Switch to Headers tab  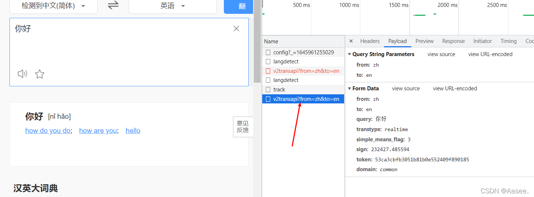pyautogui.click(x=370, y=41)
